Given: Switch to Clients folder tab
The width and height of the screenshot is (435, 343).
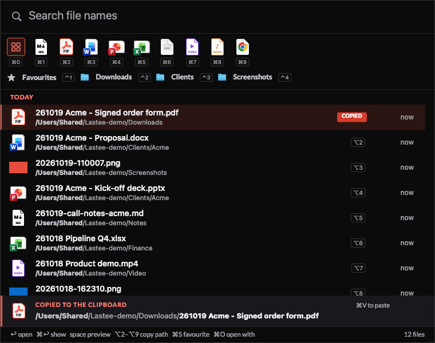Looking at the screenshot, I should click(x=182, y=77).
